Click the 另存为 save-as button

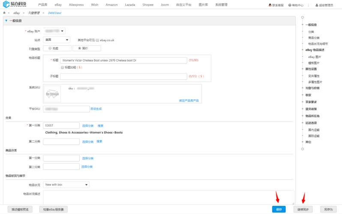pyautogui.click(x=328, y=209)
